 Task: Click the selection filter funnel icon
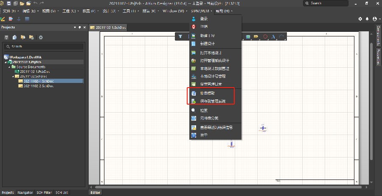click(180, 37)
